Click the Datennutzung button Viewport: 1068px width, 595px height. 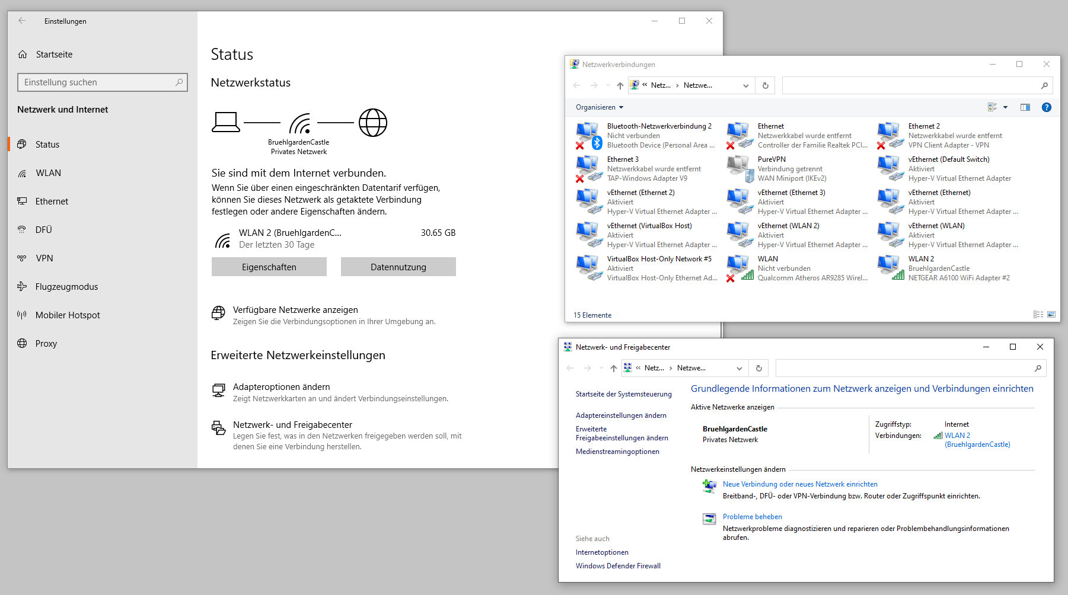[398, 267]
